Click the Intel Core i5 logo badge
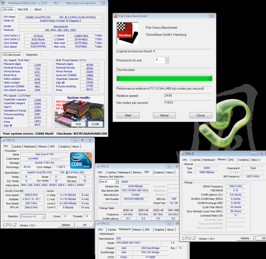This screenshot has height=259, width=266. (81, 160)
